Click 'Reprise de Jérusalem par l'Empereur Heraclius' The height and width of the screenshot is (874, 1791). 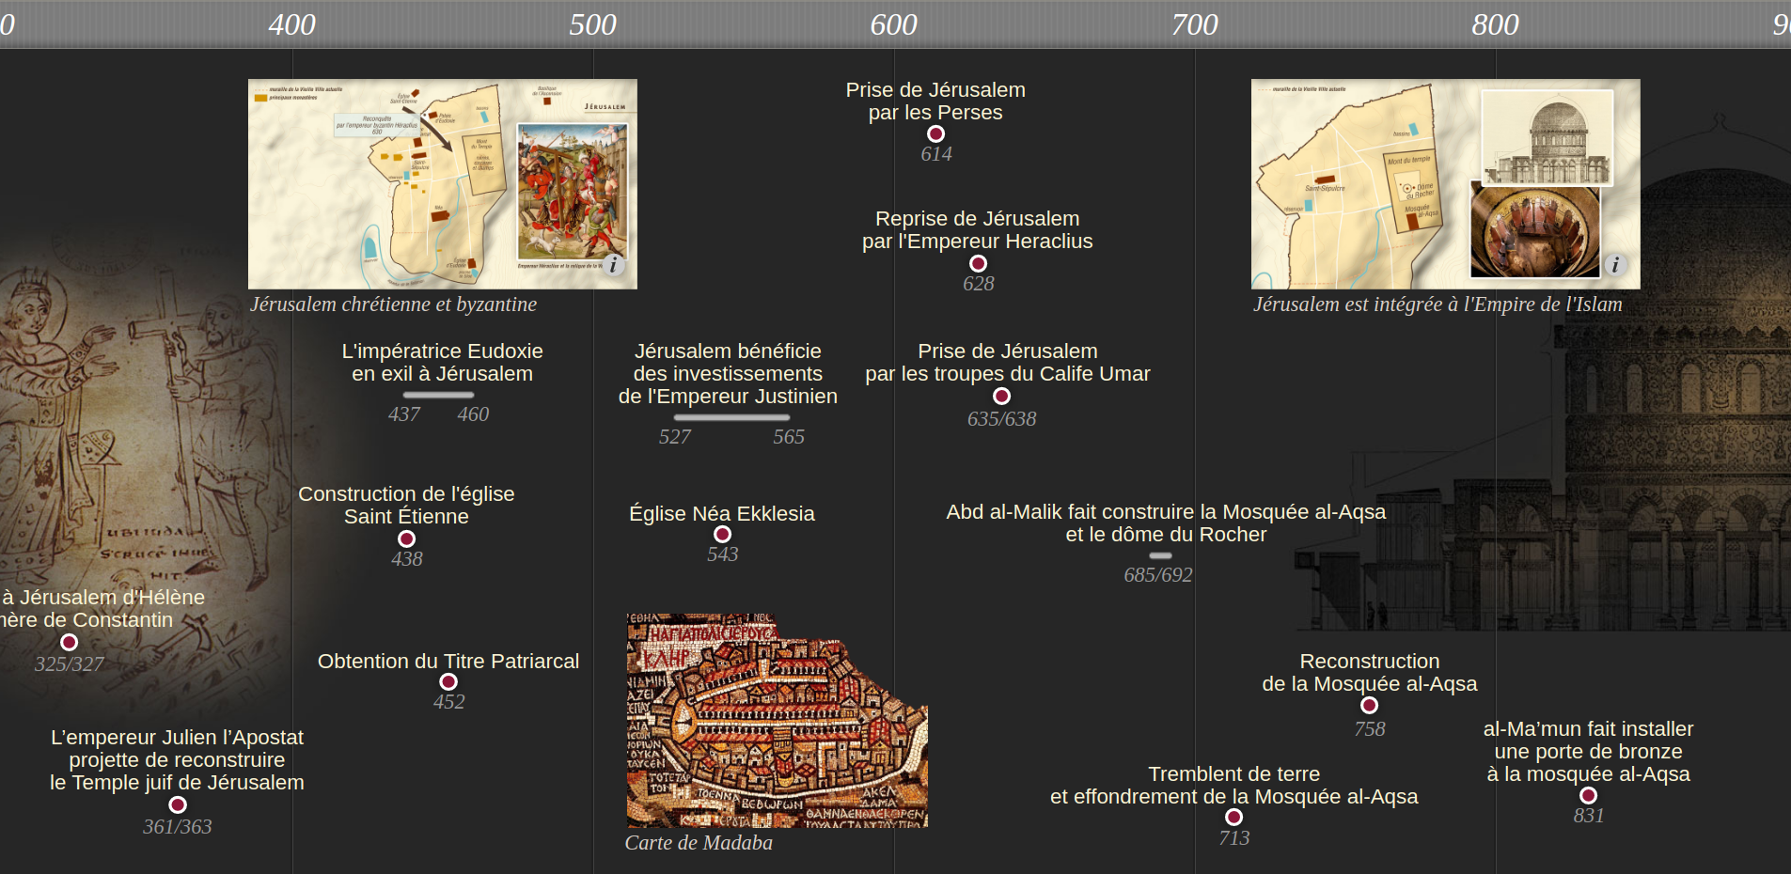(978, 230)
